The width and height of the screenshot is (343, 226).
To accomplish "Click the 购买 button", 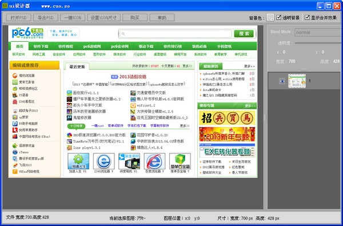I will [135, 18].
